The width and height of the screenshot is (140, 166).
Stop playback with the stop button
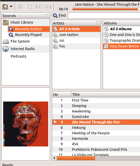click(30, 7)
